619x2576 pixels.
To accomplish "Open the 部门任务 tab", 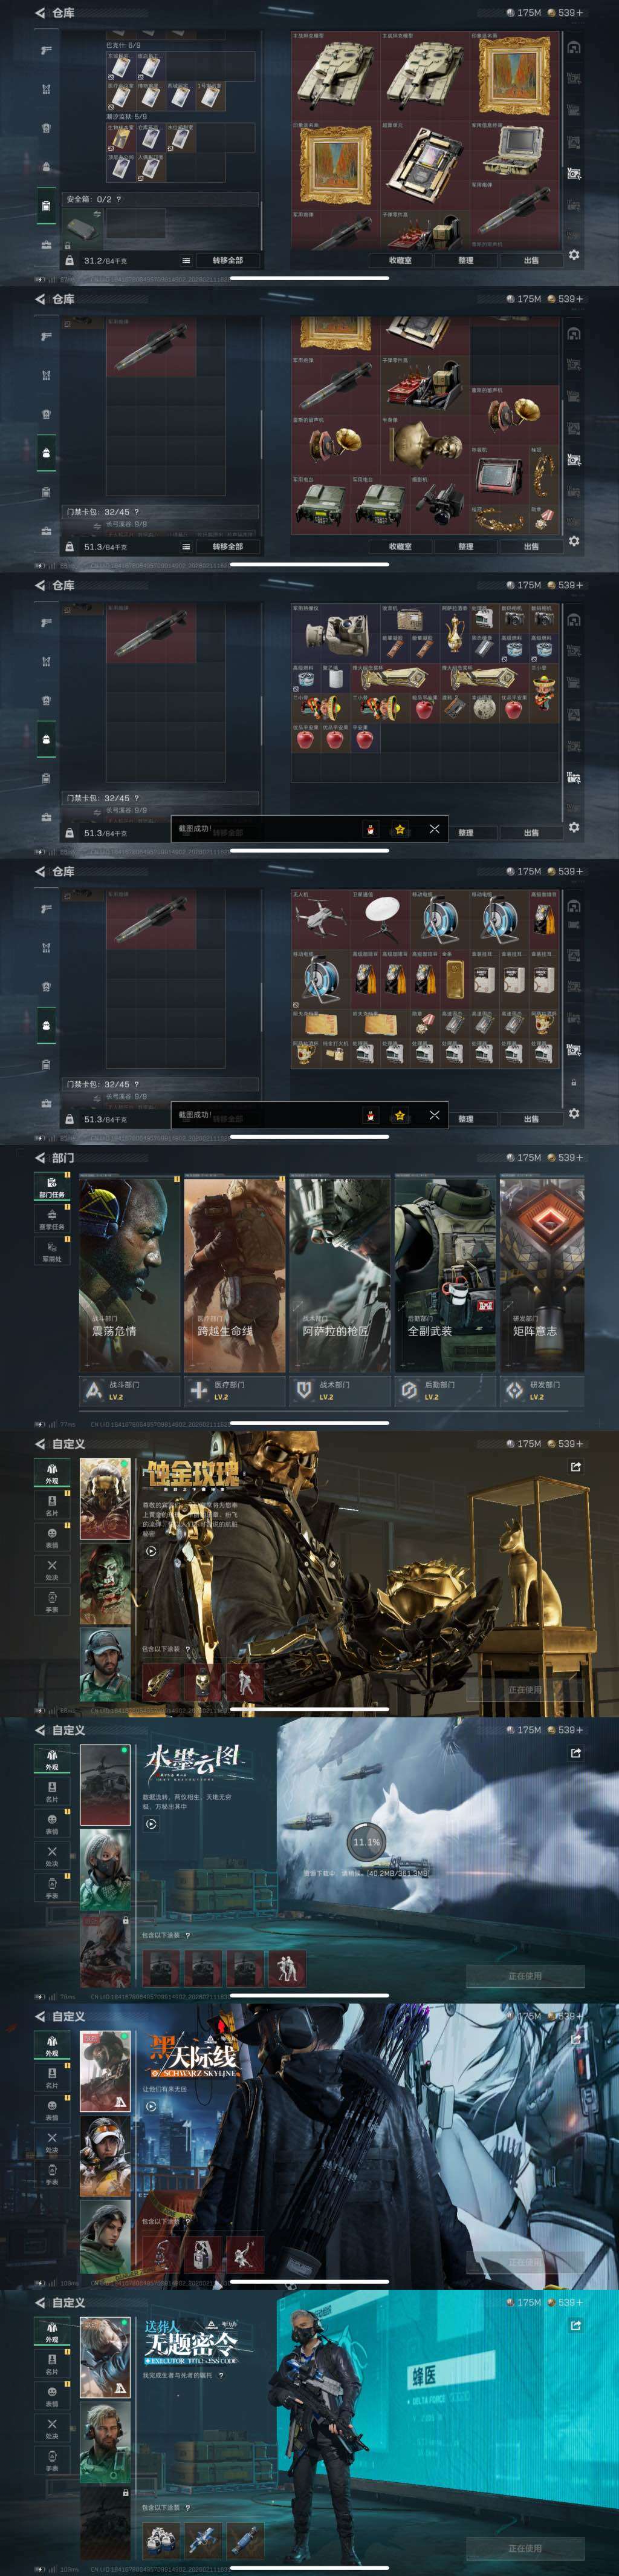I will point(51,1188).
